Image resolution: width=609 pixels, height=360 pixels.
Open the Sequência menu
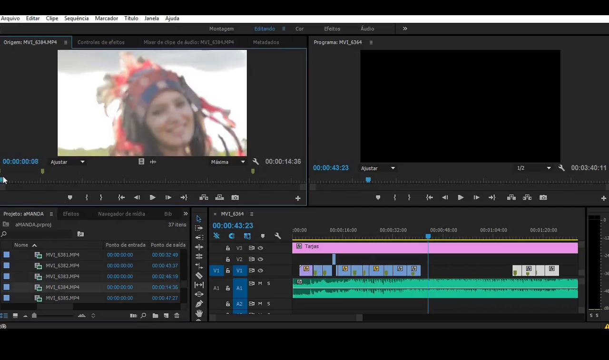[x=77, y=18]
